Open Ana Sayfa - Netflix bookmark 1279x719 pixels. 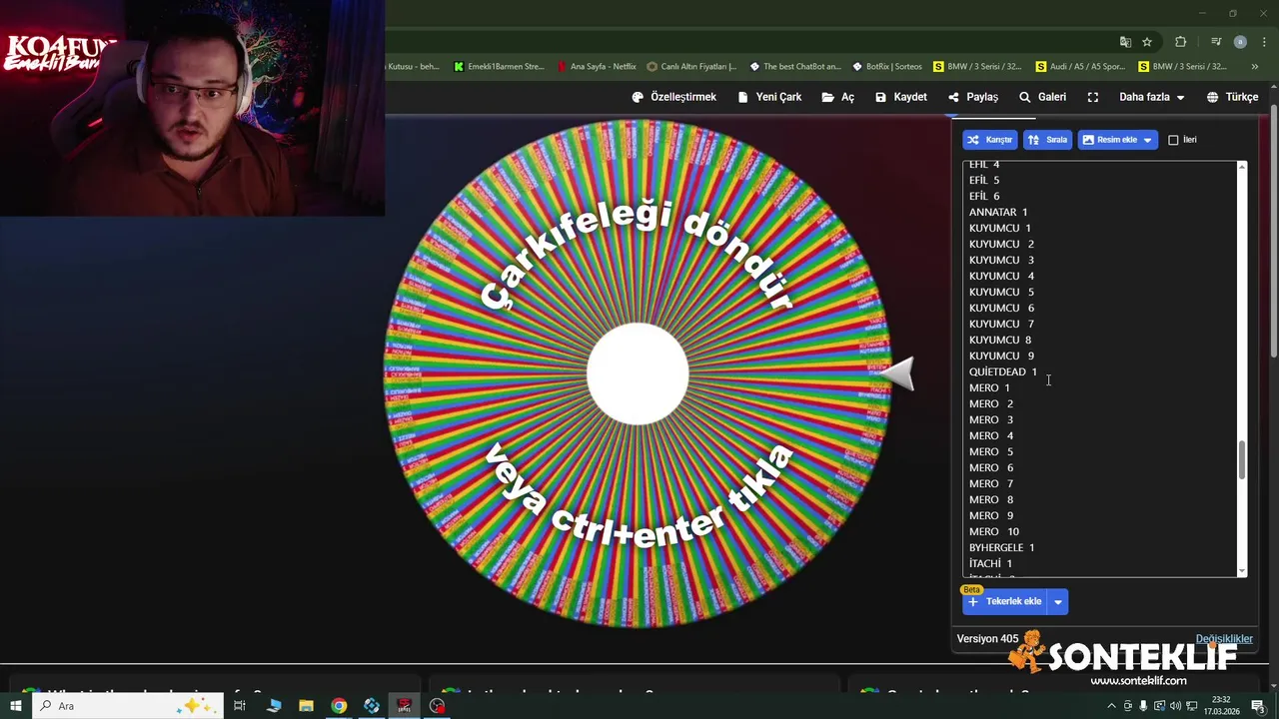coord(597,67)
